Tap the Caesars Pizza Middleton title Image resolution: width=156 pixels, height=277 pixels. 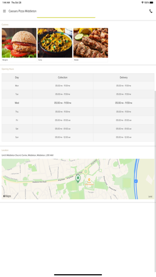(22, 11)
